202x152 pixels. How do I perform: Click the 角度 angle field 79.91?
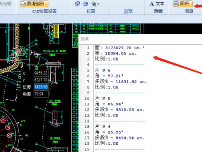(x=41, y=94)
